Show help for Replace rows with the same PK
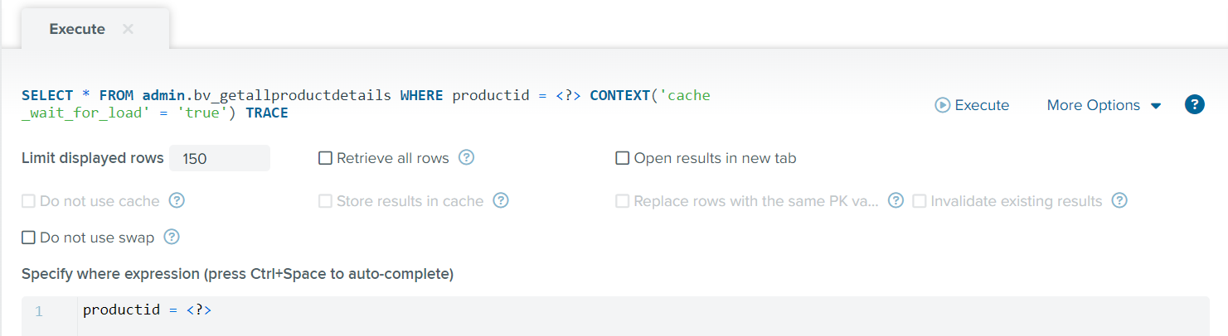The image size is (1228, 336). pyautogui.click(x=896, y=200)
